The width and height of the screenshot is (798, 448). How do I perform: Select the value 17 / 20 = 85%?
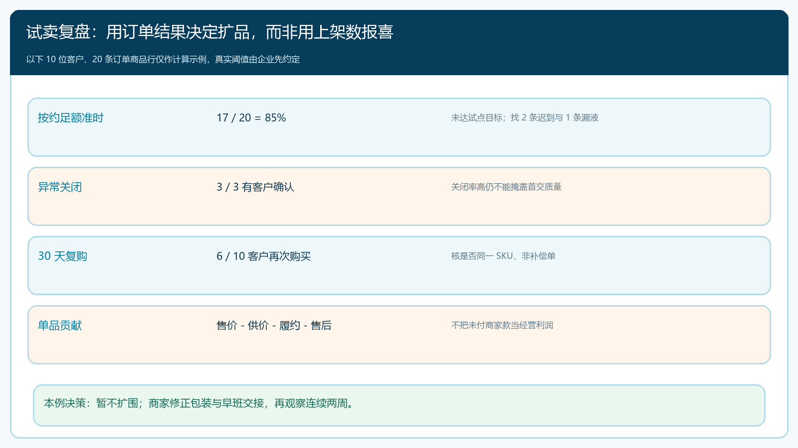click(x=251, y=118)
